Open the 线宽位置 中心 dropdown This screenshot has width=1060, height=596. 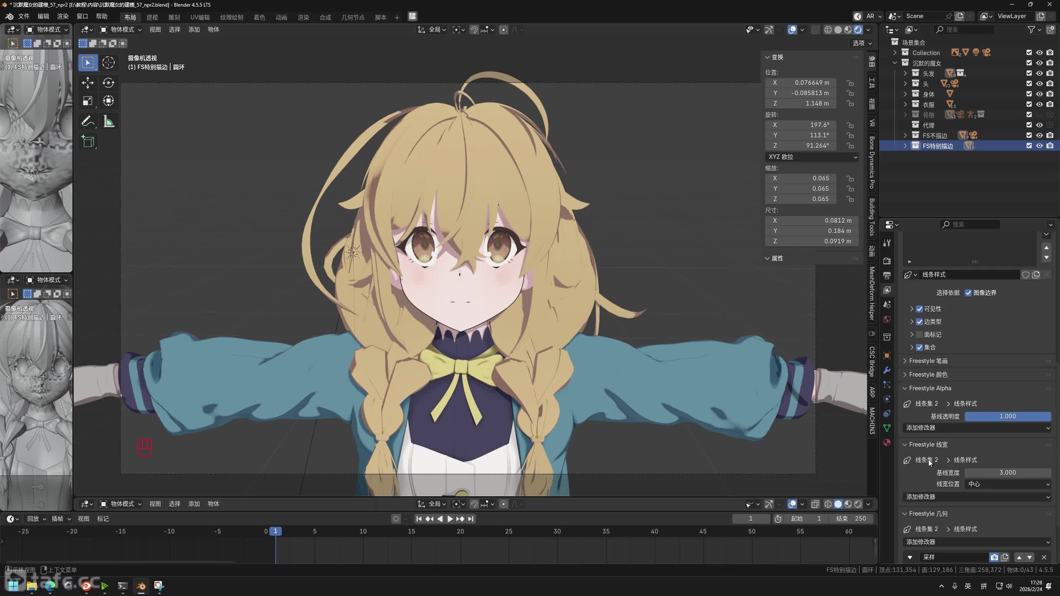(1007, 484)
